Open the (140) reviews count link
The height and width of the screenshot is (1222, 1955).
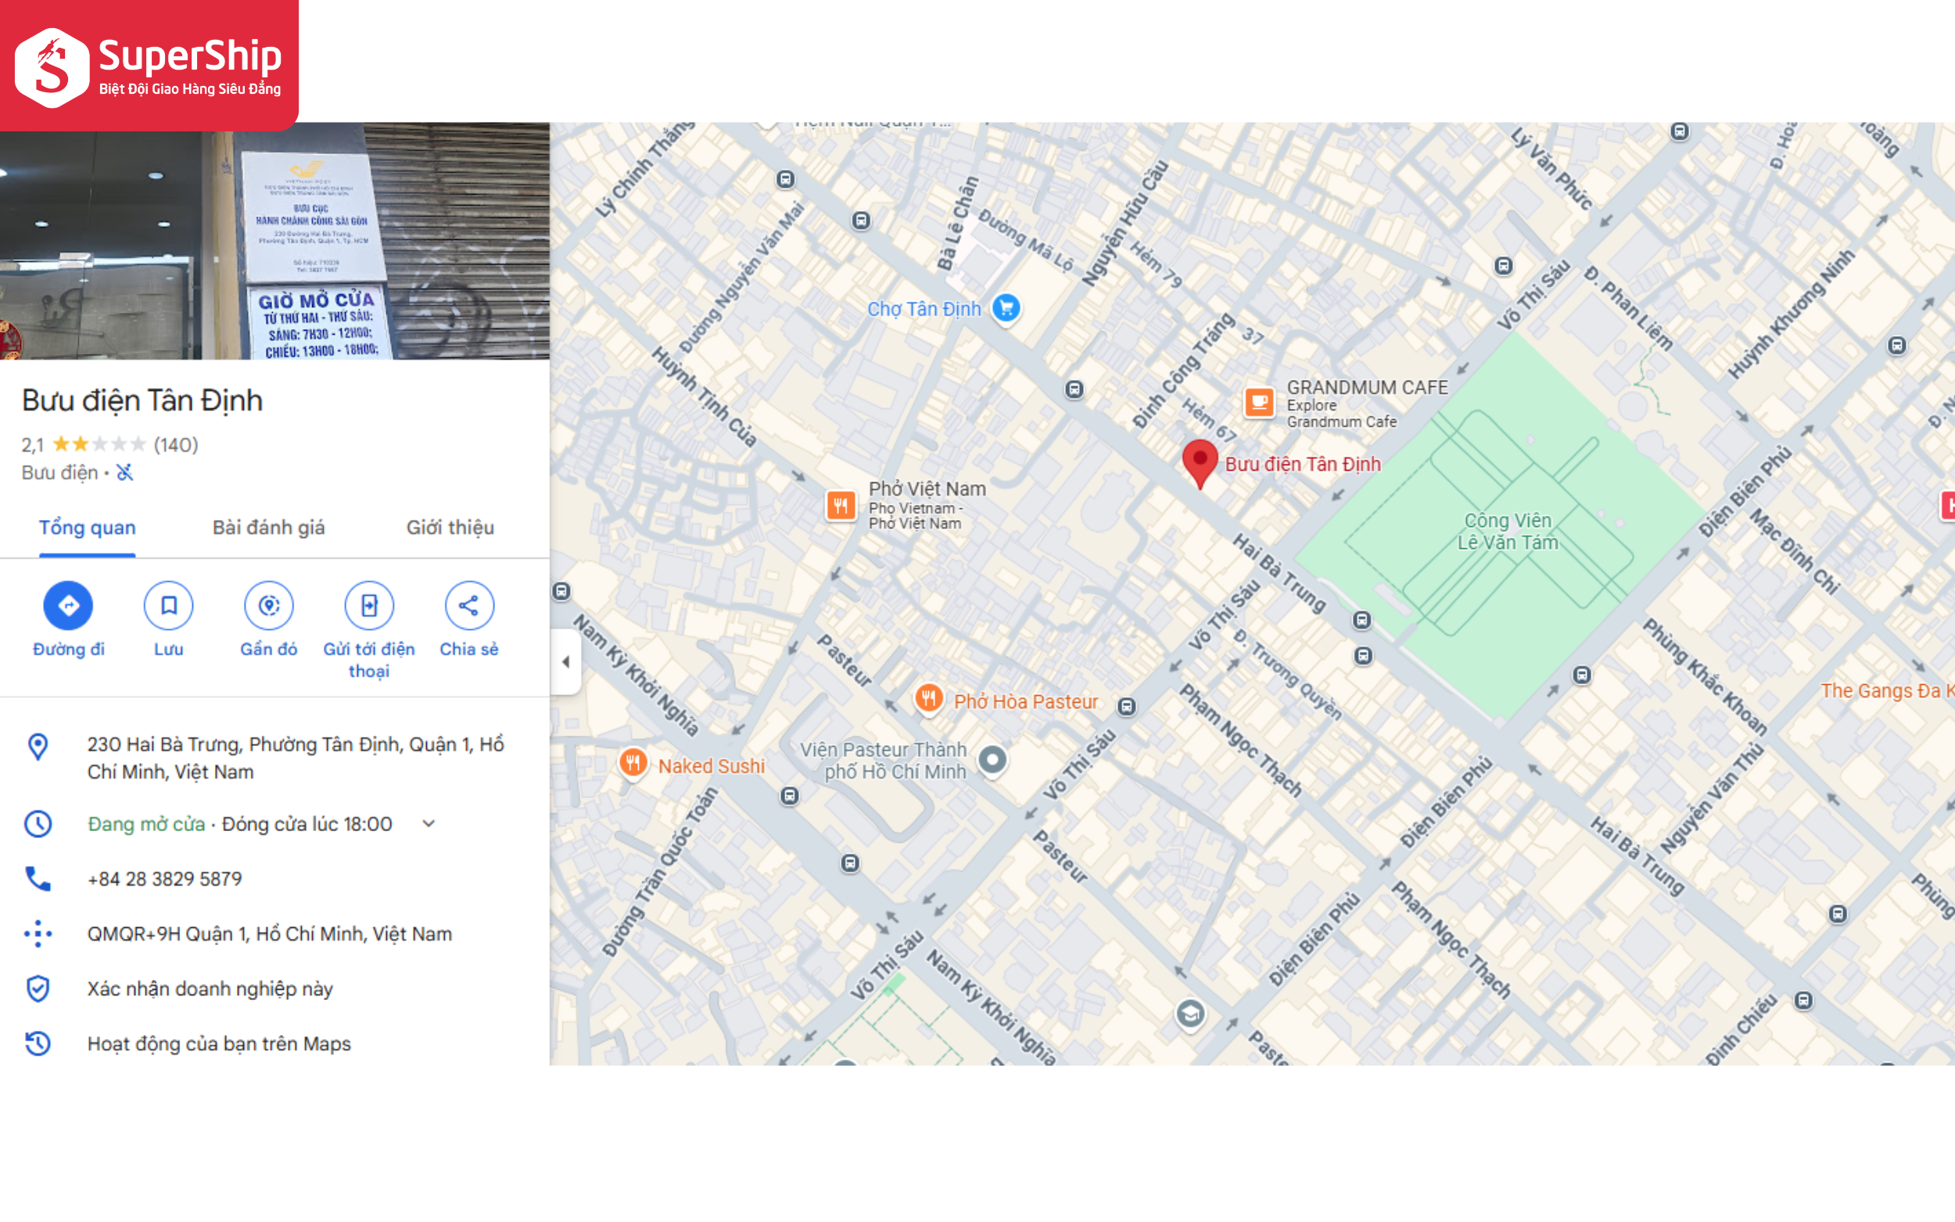click(175, 445)
